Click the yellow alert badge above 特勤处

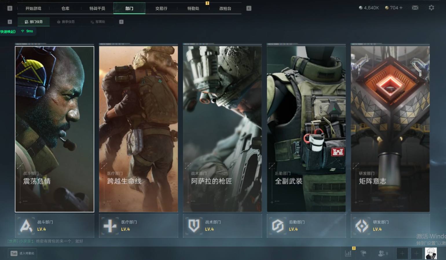[x=207, y=3]
